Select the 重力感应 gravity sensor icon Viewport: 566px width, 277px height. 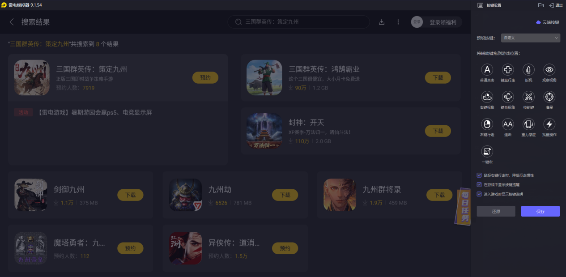point(528,124)
